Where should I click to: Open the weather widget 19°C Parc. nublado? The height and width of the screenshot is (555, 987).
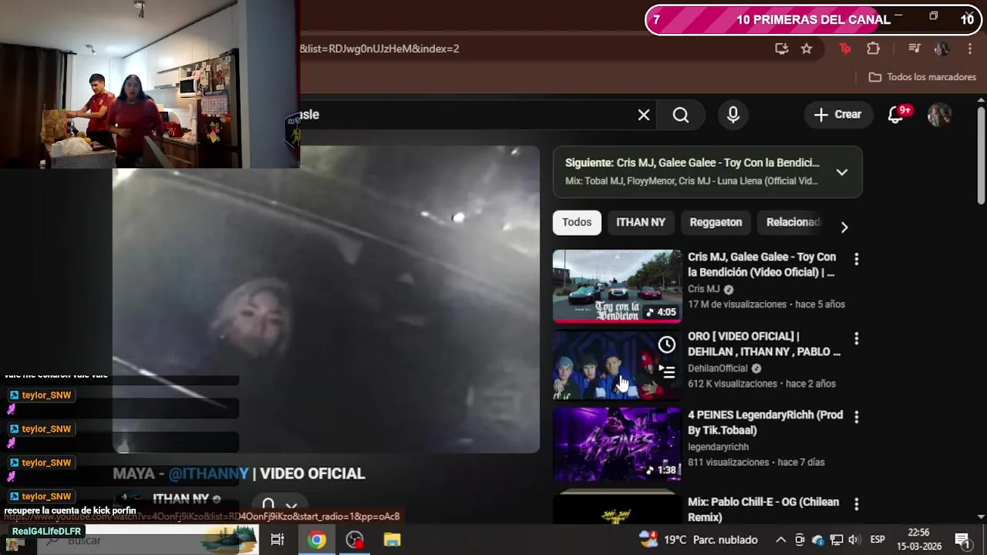699,540
